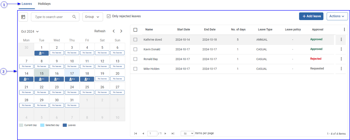Click the search magnifier icon

[x=74, y=17]
